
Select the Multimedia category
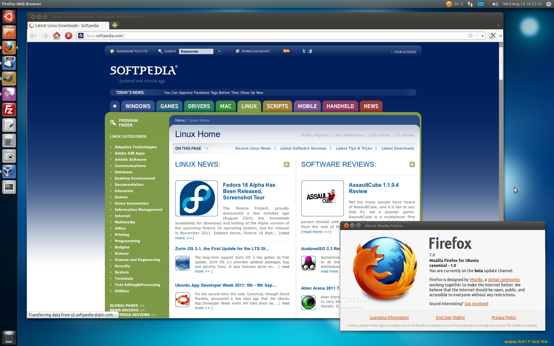[125, 222]
